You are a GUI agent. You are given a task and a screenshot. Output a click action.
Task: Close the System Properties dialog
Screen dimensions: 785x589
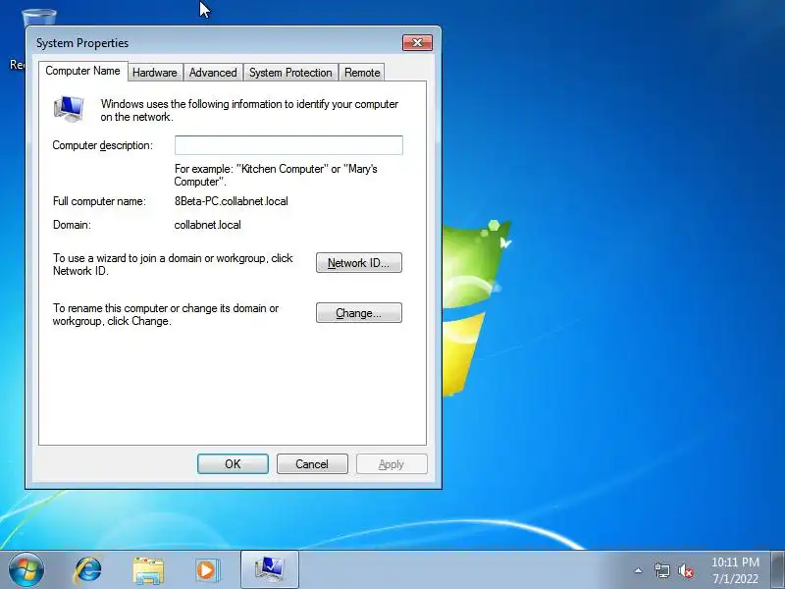(x=418, y=43)
